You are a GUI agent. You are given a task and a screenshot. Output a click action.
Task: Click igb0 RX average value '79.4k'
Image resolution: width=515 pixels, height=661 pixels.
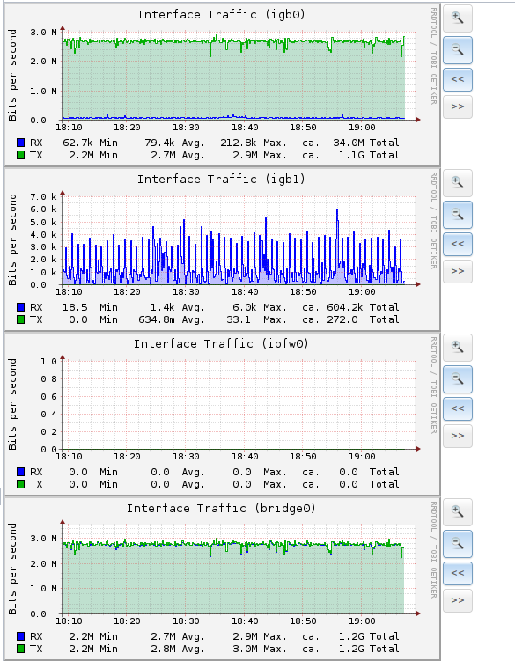click(159, 143)
